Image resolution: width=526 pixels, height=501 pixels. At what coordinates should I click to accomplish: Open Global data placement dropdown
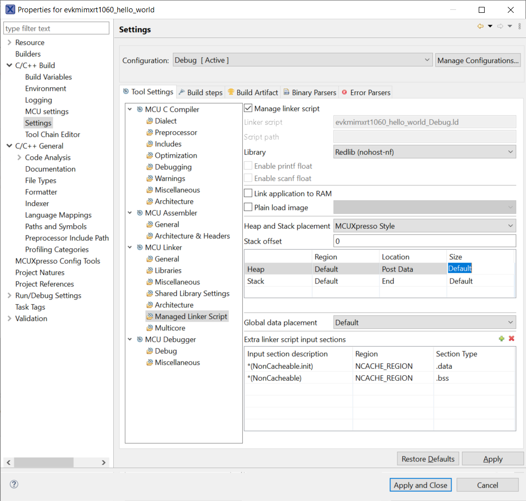[x=425, y=322]
